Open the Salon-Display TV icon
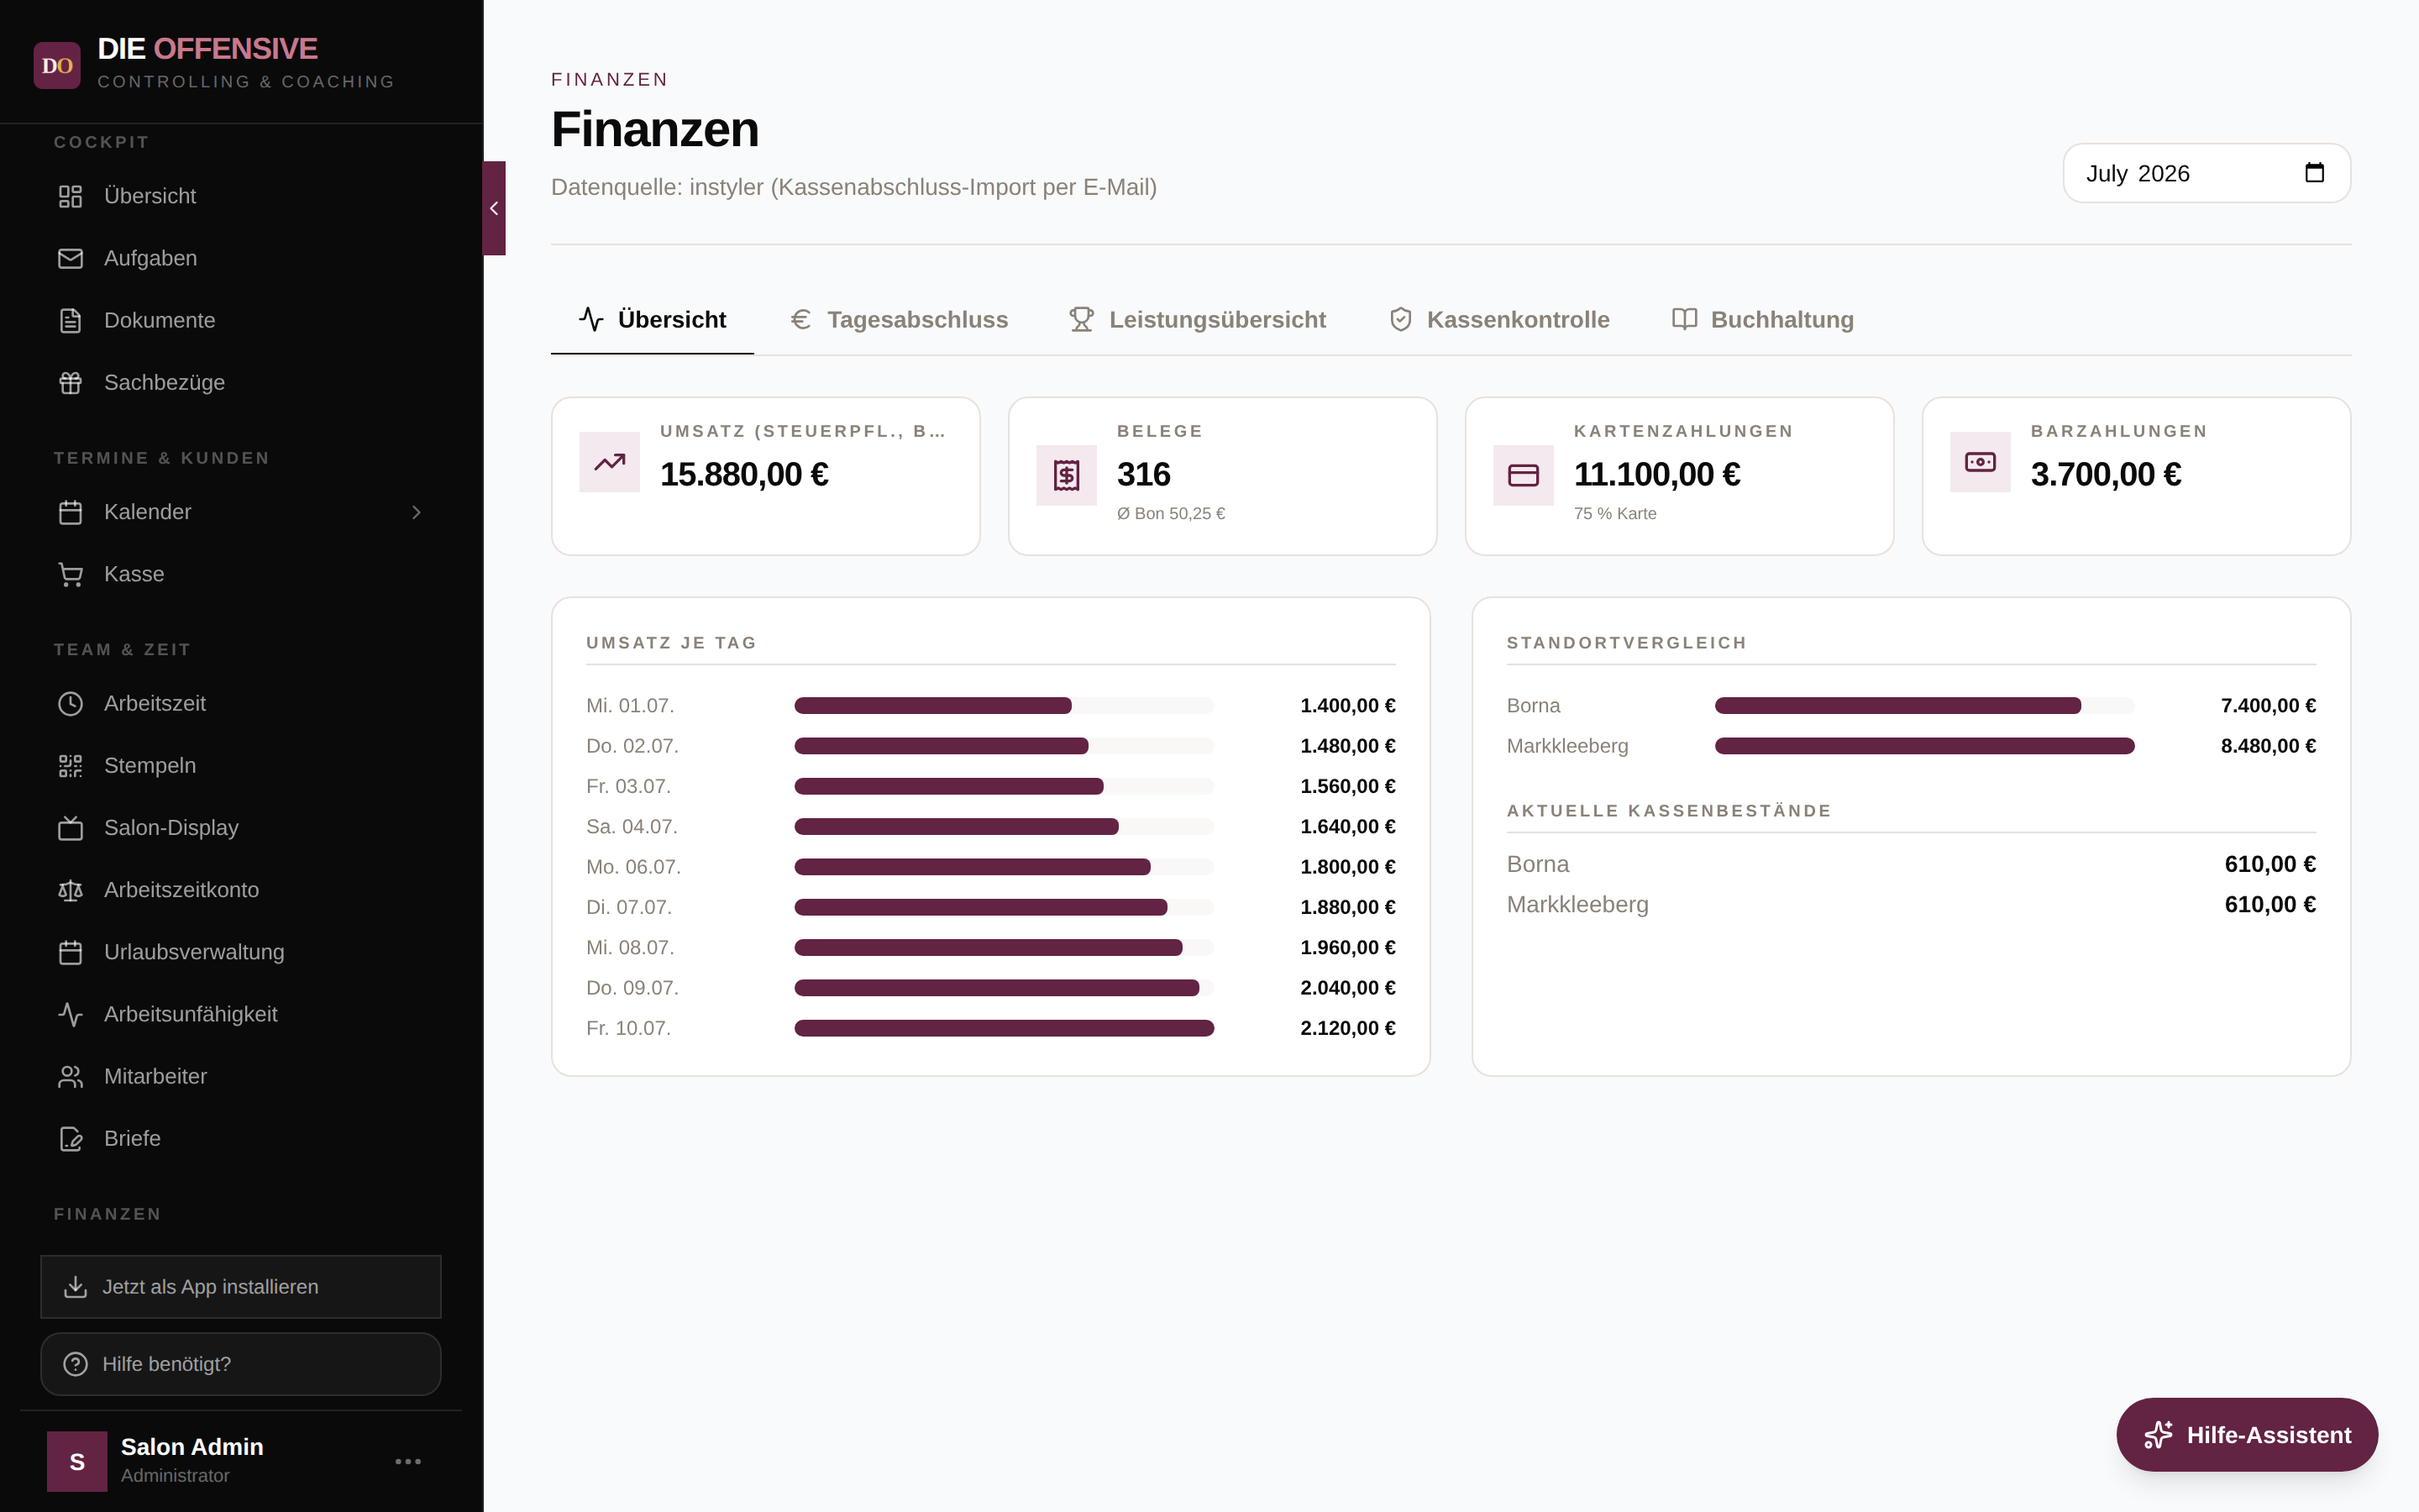2419x1512 pixels. pyautogui.click(x=70, y=827)
